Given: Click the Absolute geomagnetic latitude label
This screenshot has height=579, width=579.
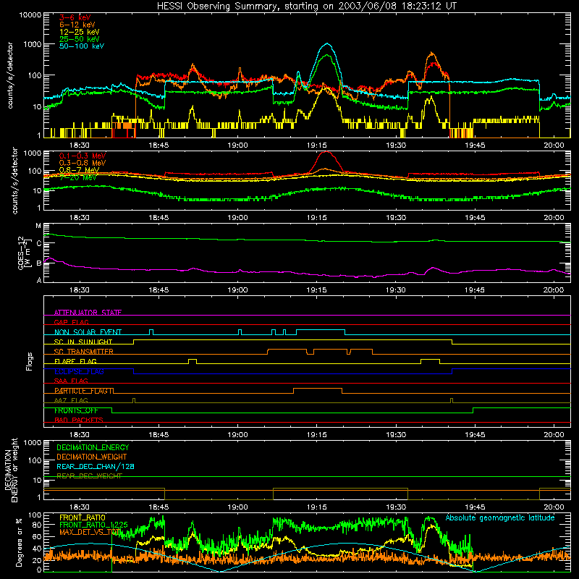Looking at the screenshot, I should [x=500, y=517].
